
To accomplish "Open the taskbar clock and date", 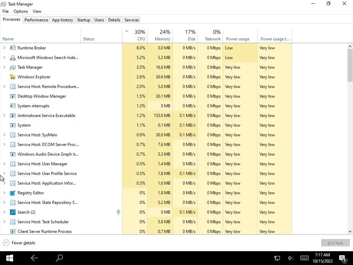I will (323, 258).
